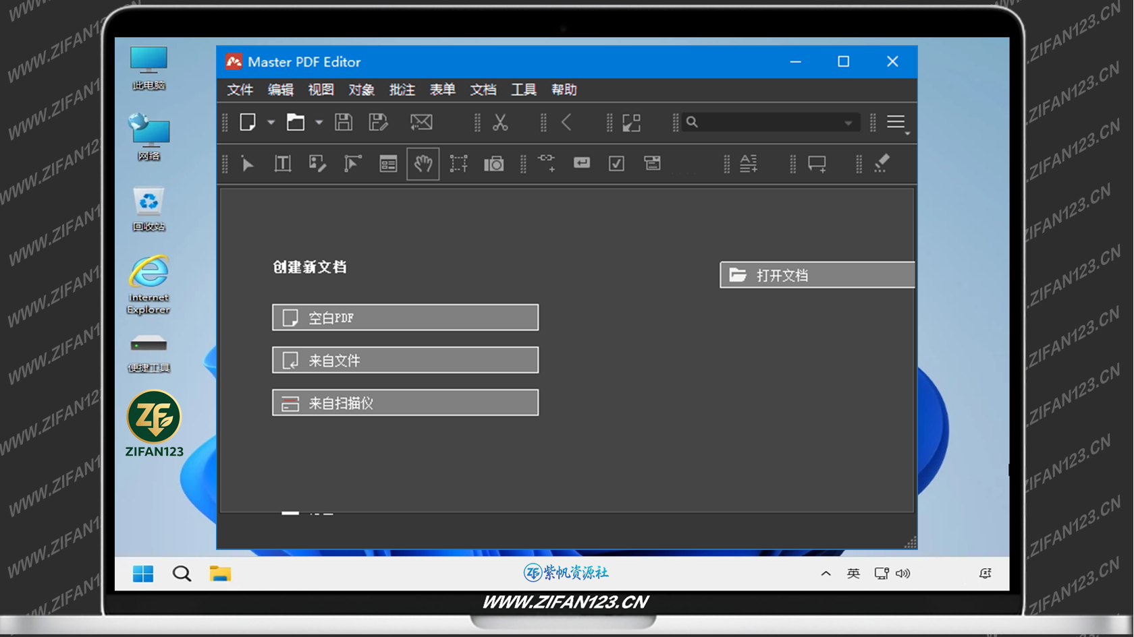The image size is (1134, 637).
Task: Open File Explorer from taskbar
Action: tap(220, 574)
